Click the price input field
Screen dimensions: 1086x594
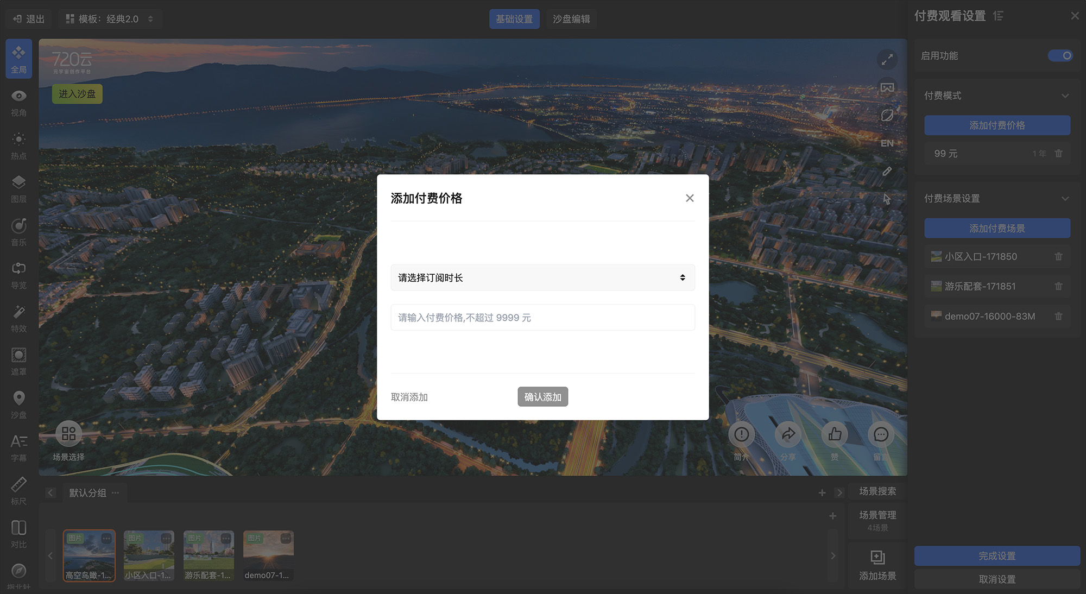point(542,318)
